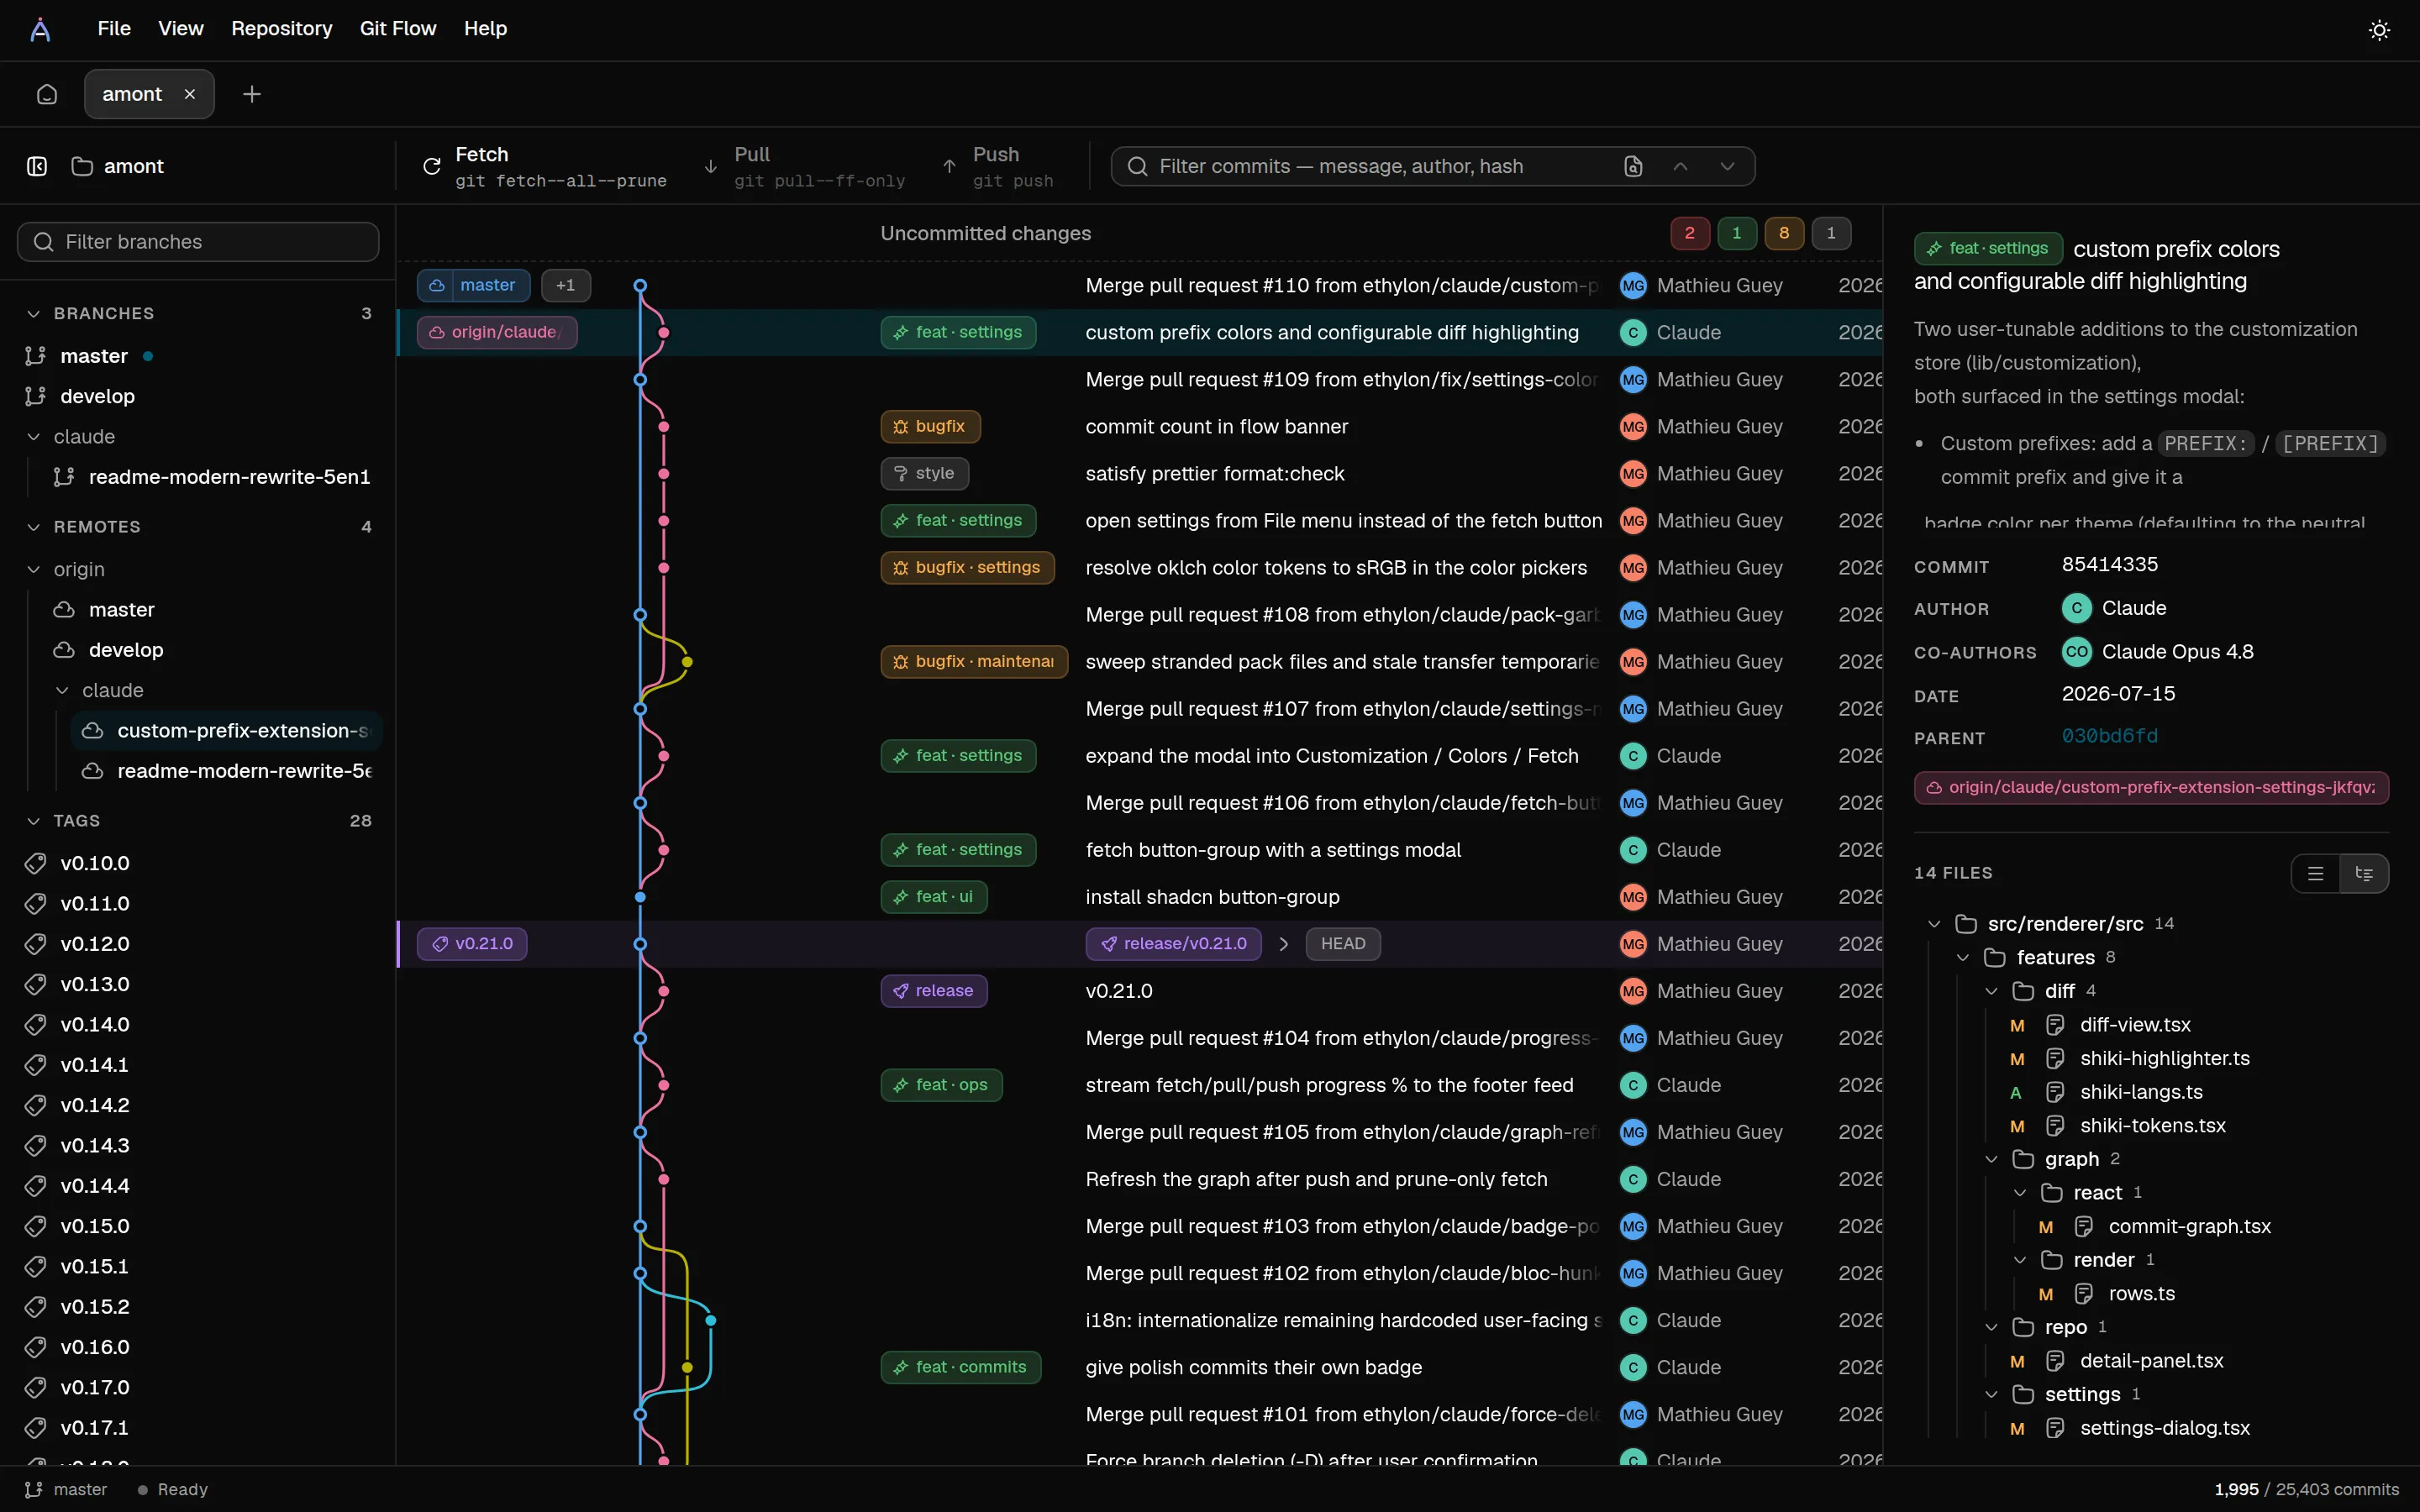The height and width of the screenshot is (1512, 2420).
Task: Toggle the light/dark theme sun icon
Action: (x=2379, y=30)
